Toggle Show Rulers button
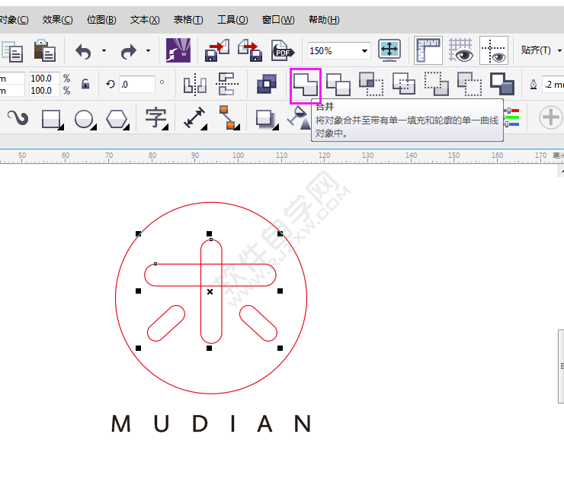 428,50
